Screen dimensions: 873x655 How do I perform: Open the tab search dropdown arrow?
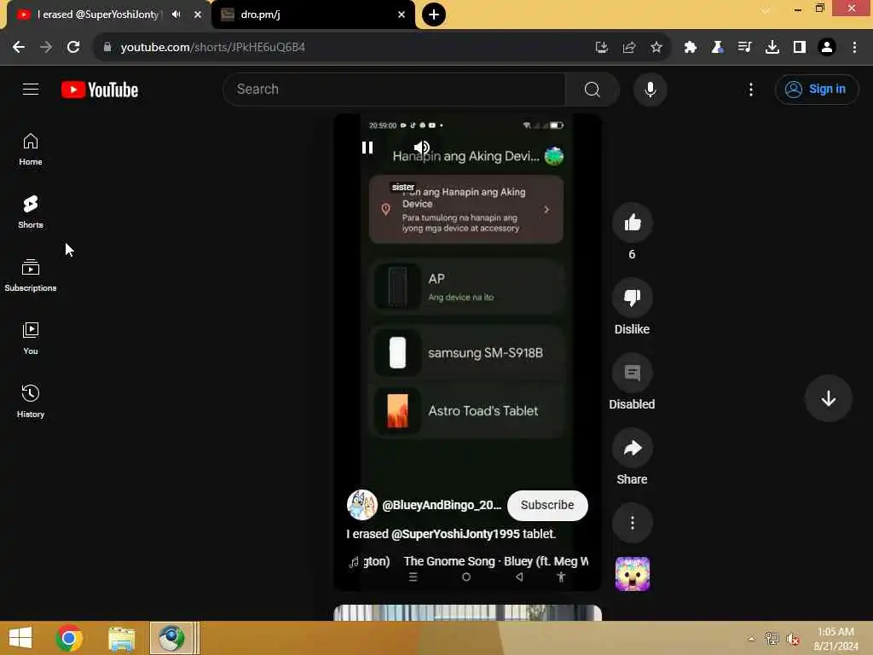(x=766, y=10)
